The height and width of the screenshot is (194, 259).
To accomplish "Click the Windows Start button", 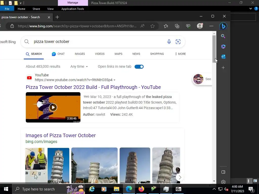I will 6,189.
